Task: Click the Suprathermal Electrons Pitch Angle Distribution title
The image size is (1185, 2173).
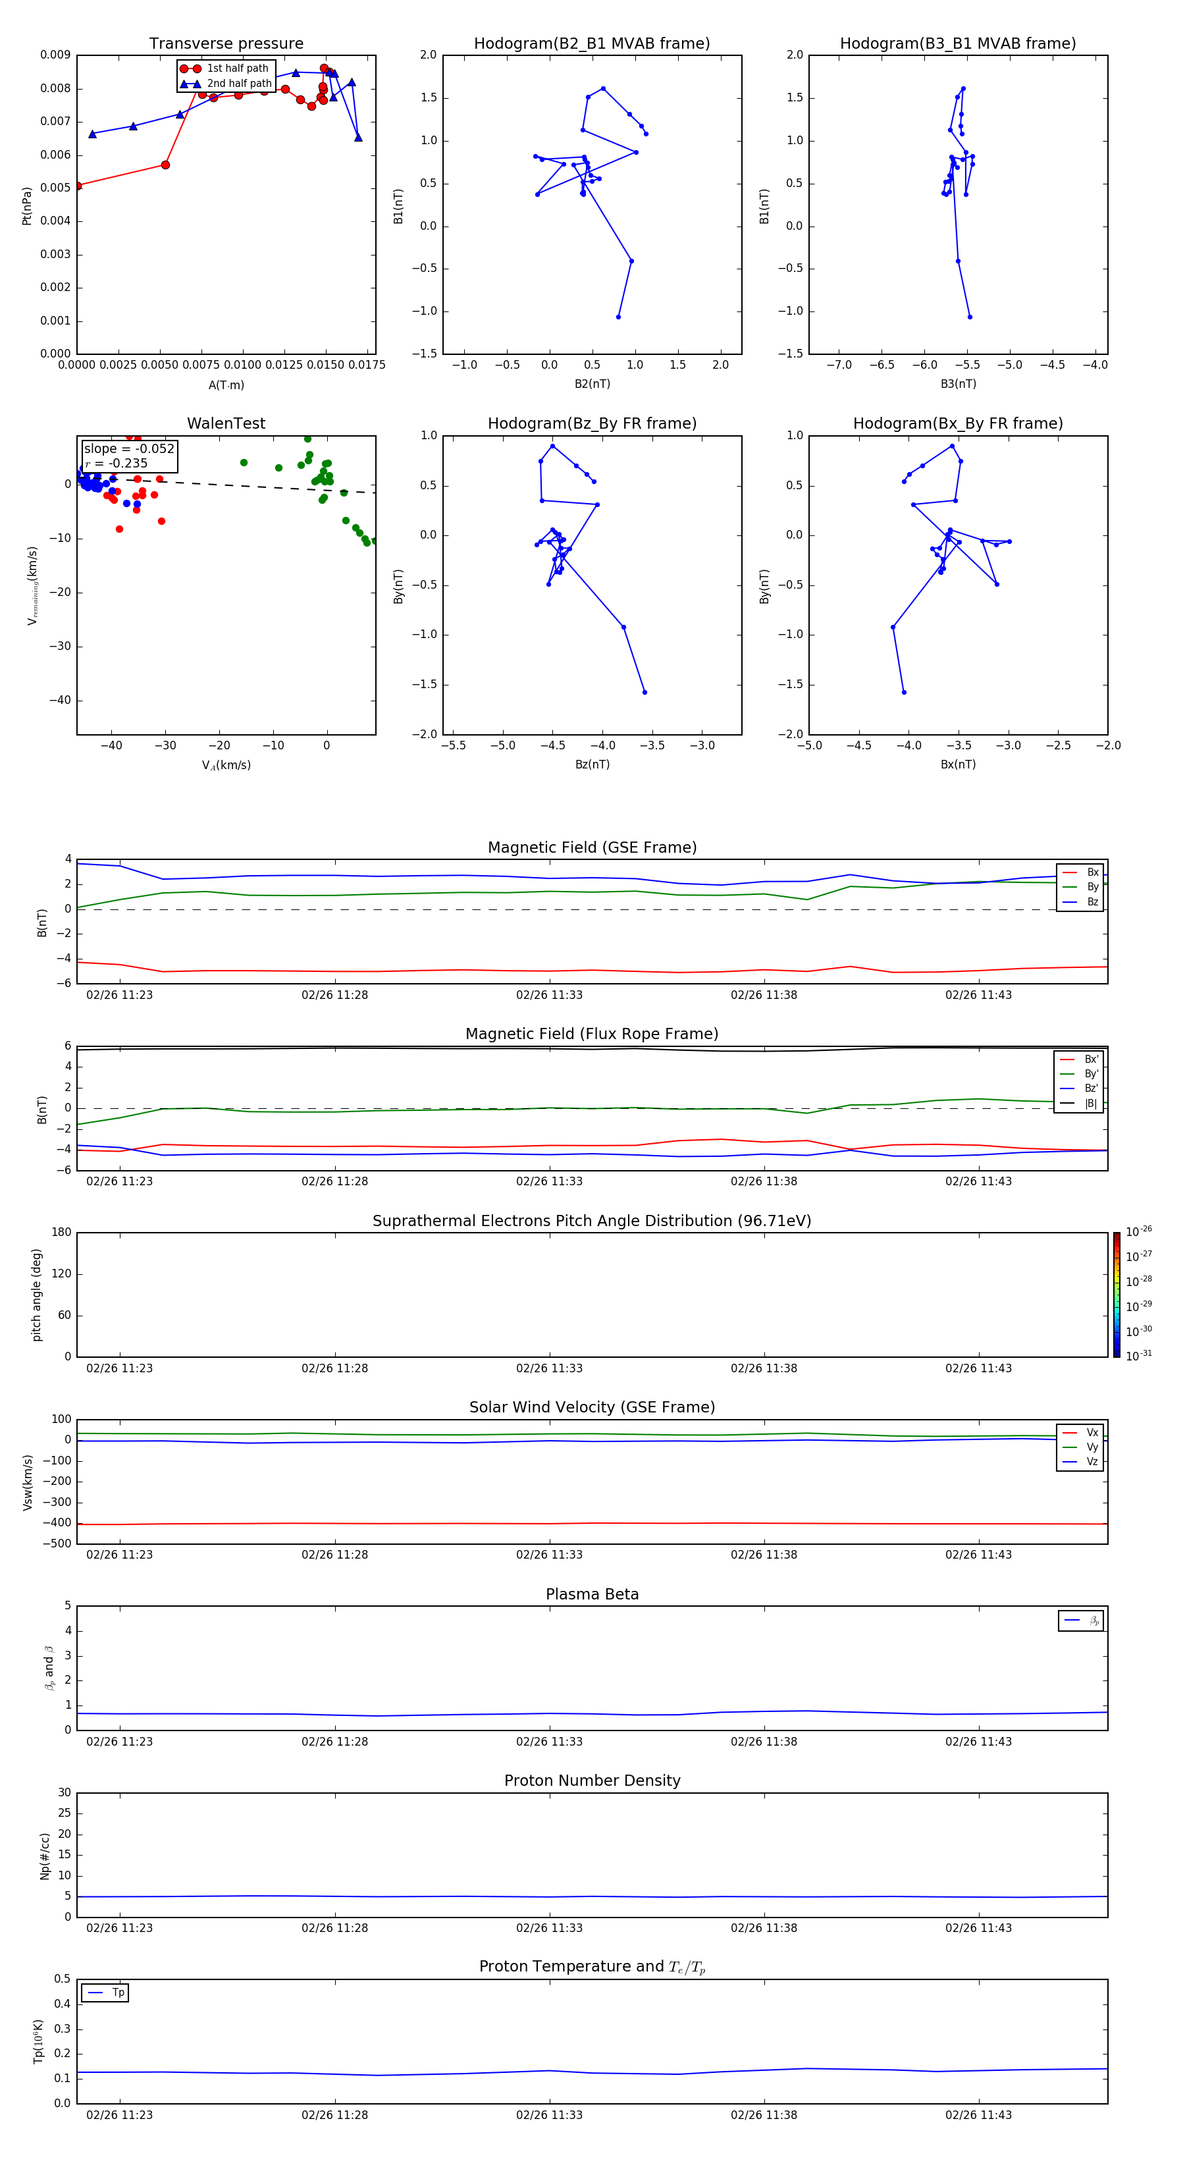Action: (x=592, y=1221)
